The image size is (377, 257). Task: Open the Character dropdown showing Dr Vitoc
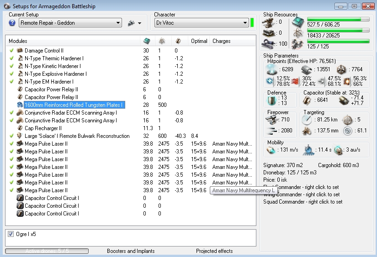click(x=202, y=23)
